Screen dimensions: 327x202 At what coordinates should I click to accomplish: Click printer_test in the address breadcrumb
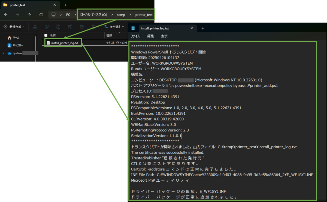[144, 15]
